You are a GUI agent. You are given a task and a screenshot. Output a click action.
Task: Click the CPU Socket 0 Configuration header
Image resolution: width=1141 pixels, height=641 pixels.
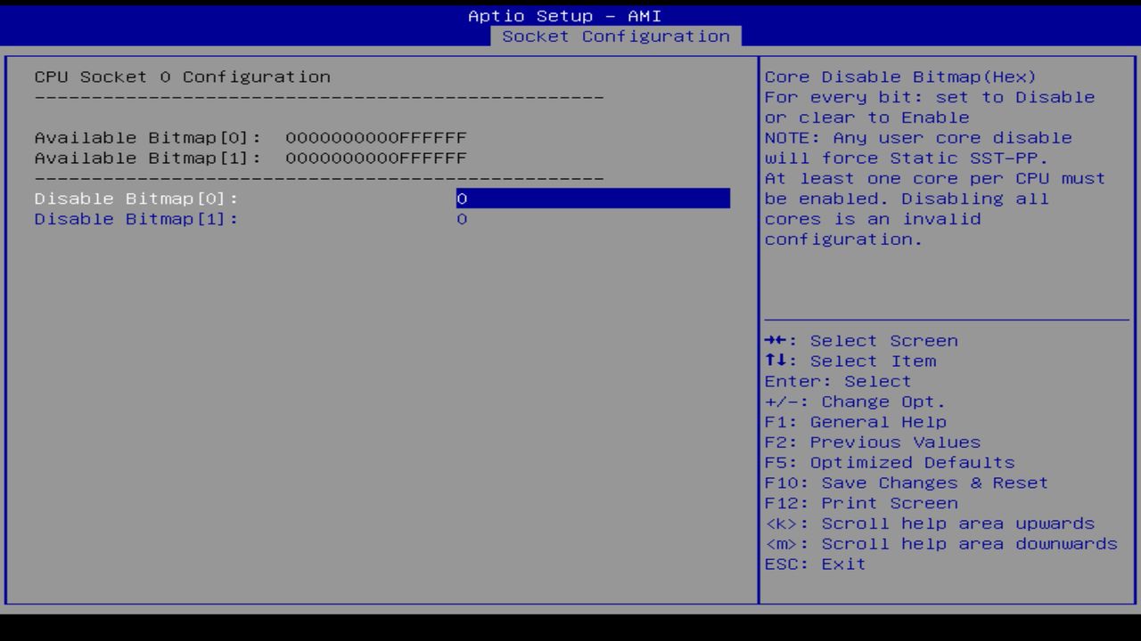[183, 77]
